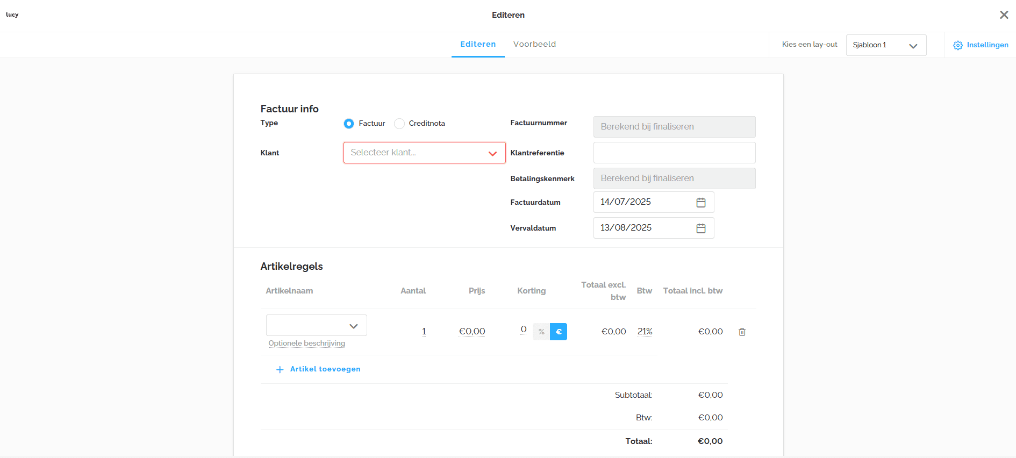Click the bold Totaal amount €0,00
The image size is (1016, 458).
[x=710, y=441]
